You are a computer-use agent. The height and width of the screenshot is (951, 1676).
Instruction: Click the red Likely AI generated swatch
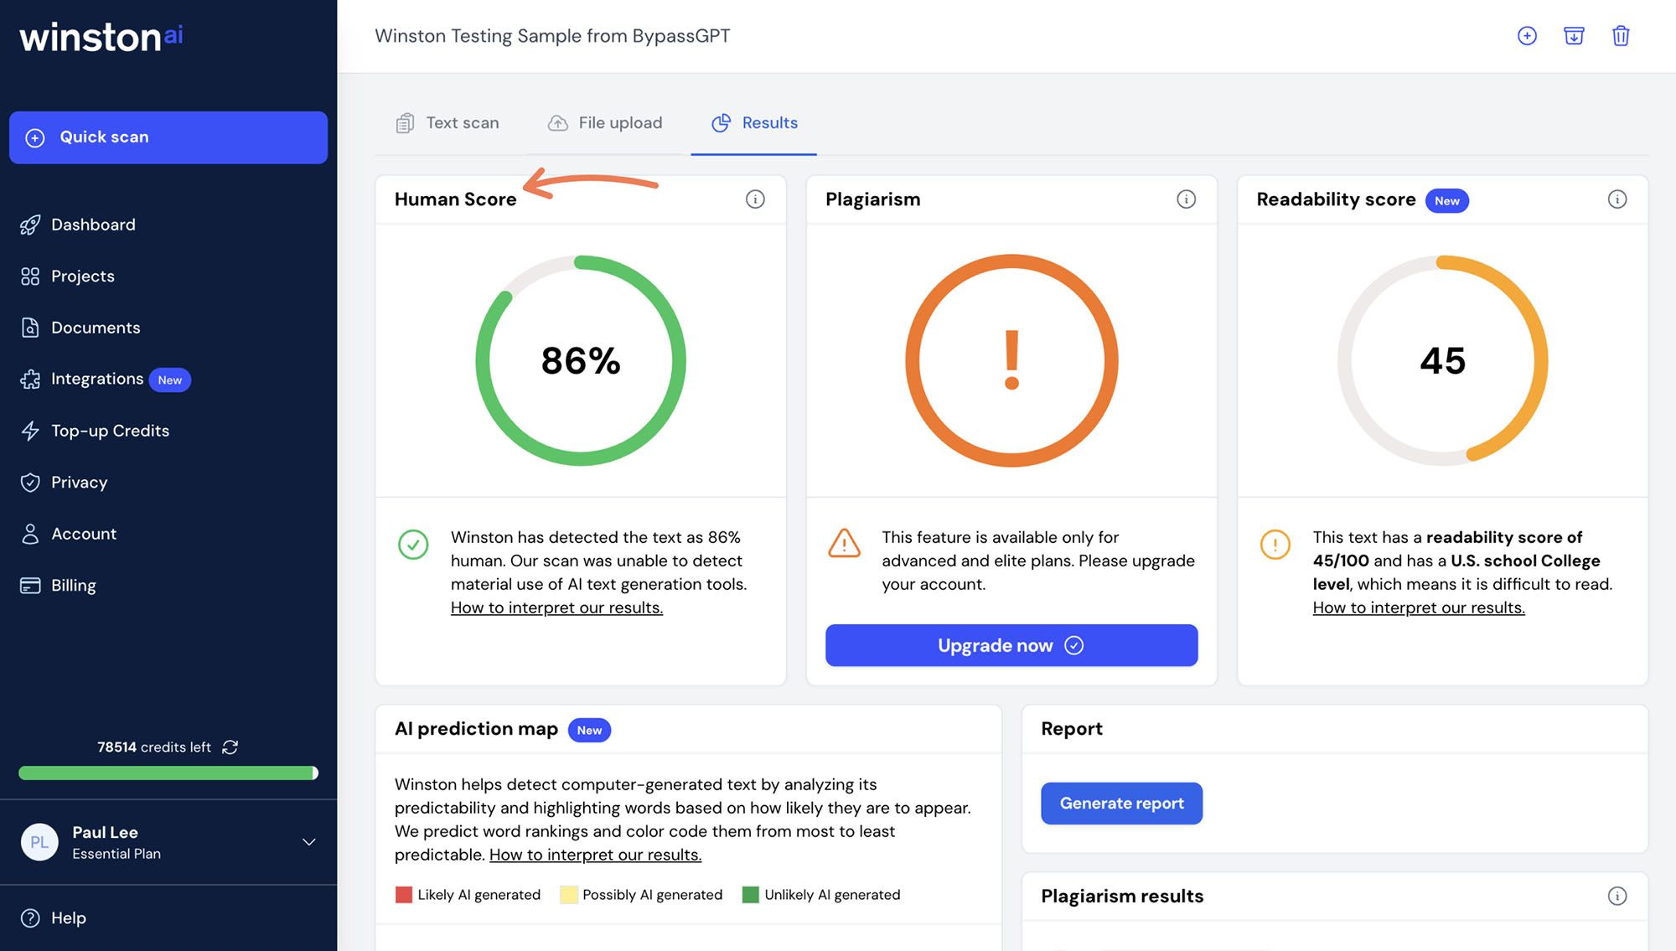404,895
